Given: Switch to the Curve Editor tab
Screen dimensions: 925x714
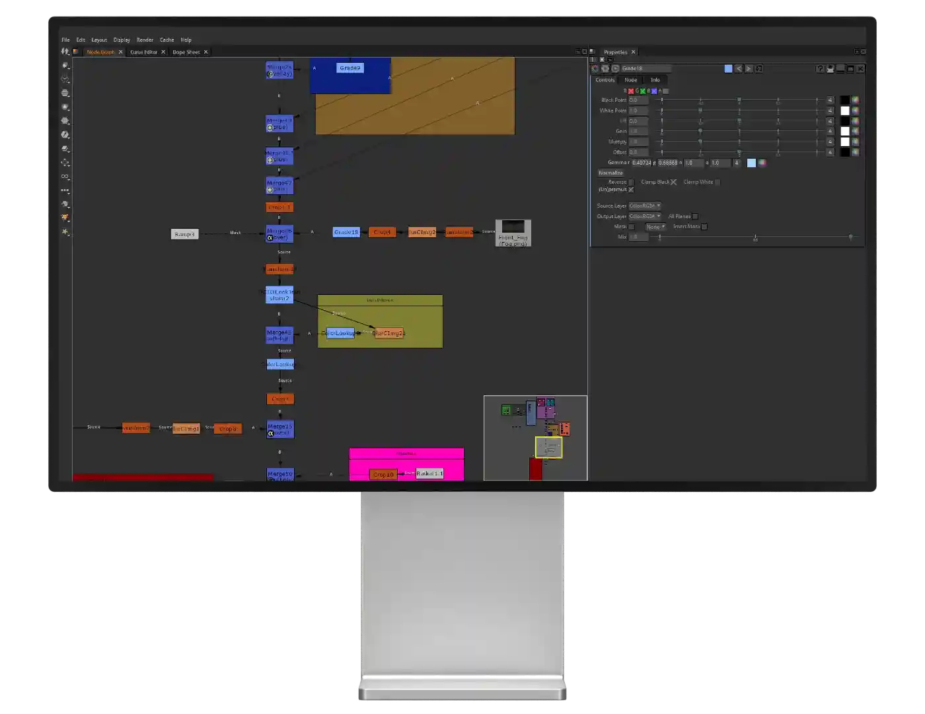Looking at the screenshot, I should point(144,52).
